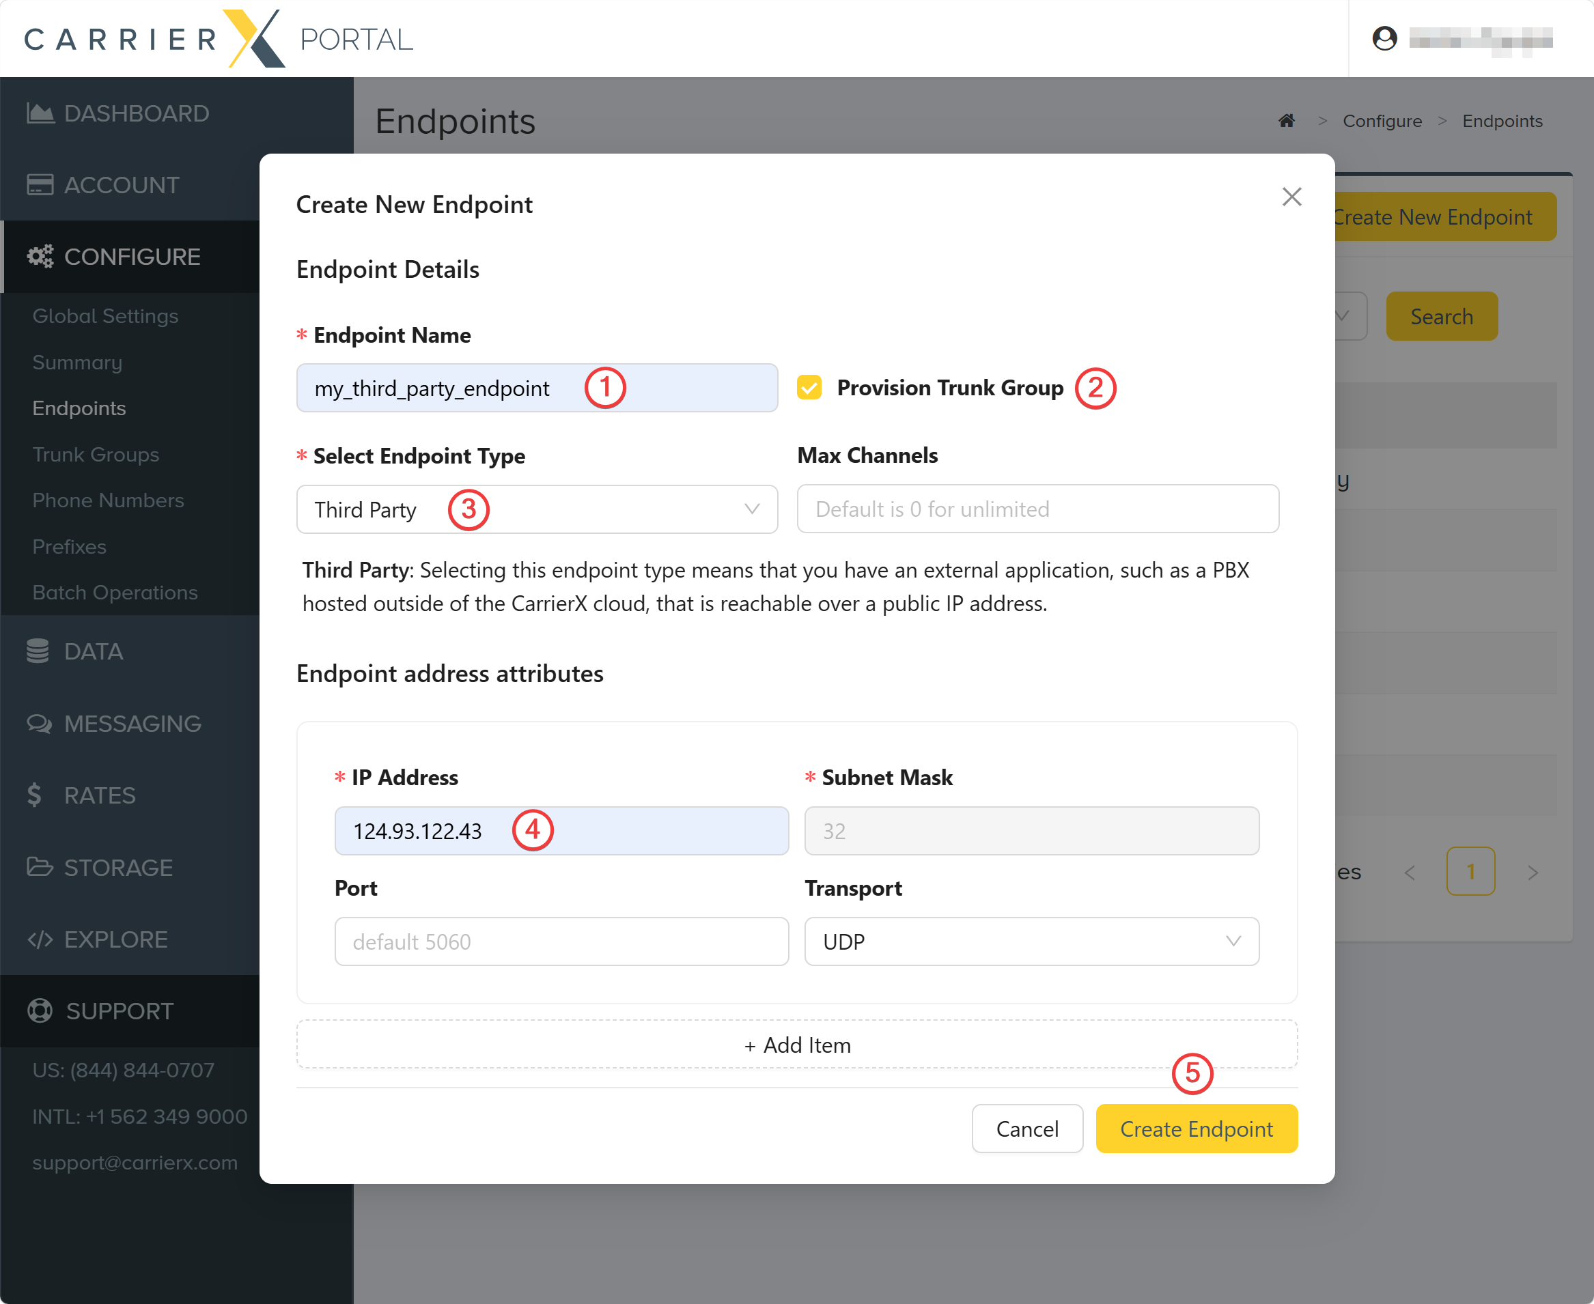Viewport: 1594px width, 1304px height.
Task: Navigate to Trunk Groups
Action: click(96, 455)
